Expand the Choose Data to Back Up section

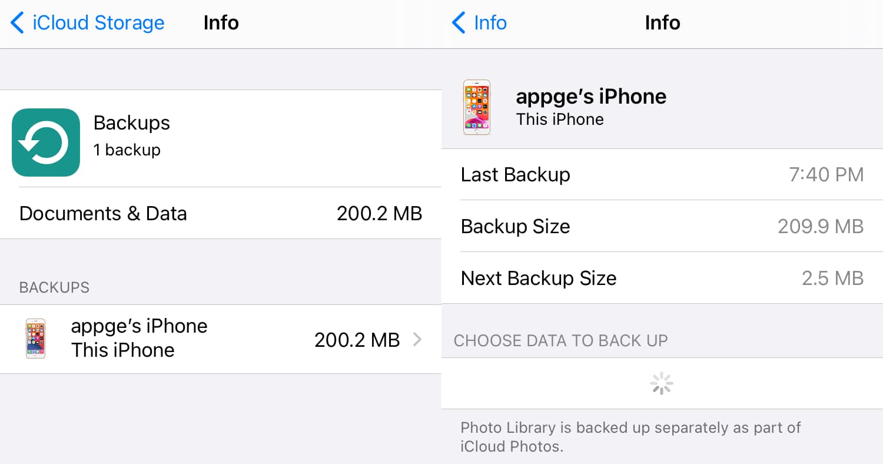(560, 340)
